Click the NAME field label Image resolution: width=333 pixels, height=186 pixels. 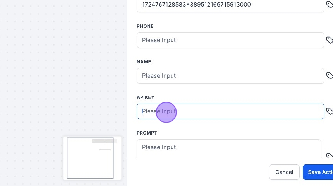(144, 62)
